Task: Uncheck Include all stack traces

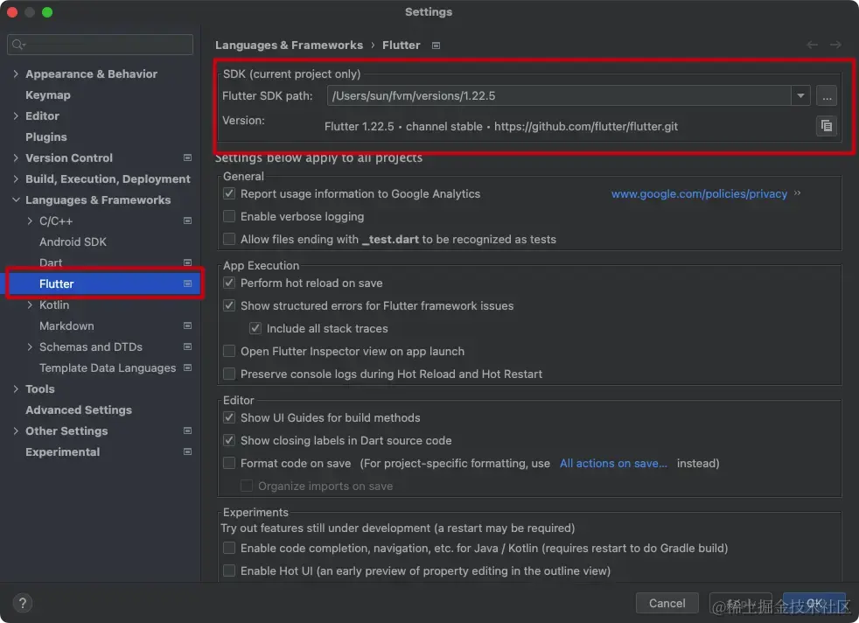Action: click(x=255, y=328)
